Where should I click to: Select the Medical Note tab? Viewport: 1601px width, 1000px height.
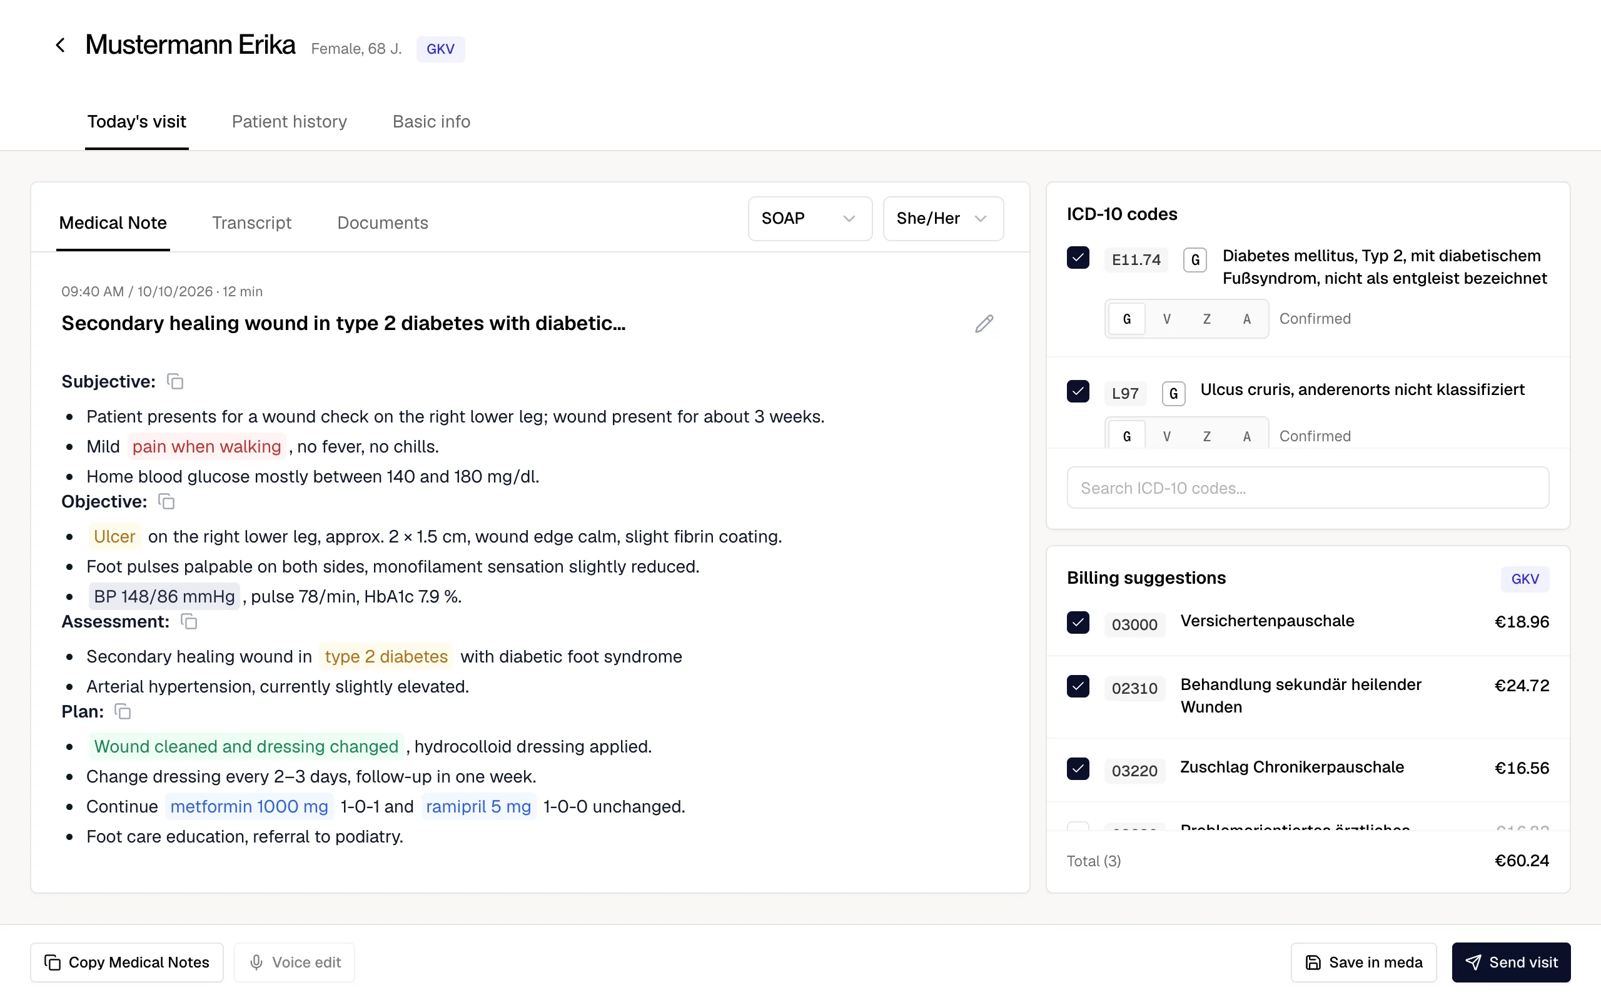tap(113, 223)
